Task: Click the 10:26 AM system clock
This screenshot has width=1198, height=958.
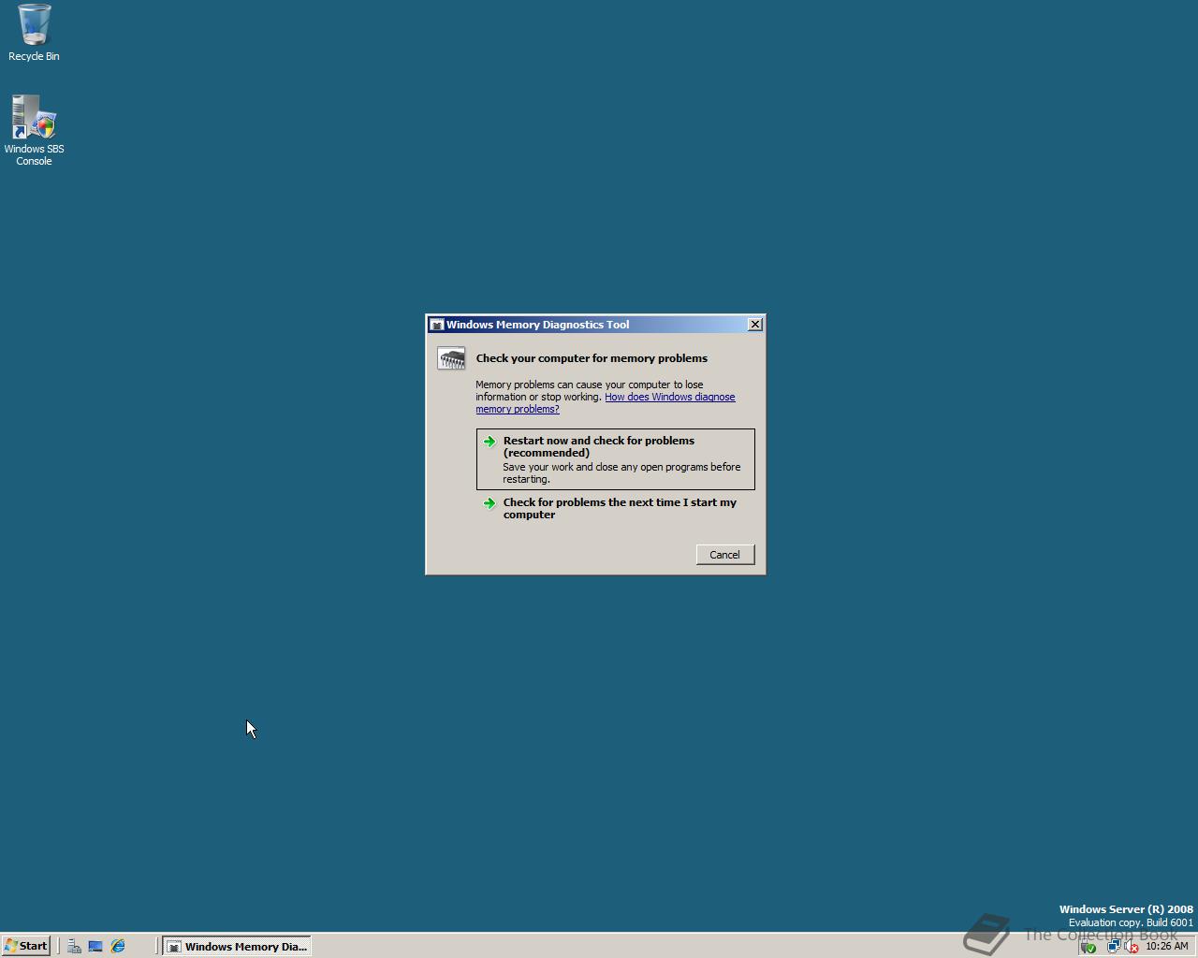Action: (x=1166, y=946)
